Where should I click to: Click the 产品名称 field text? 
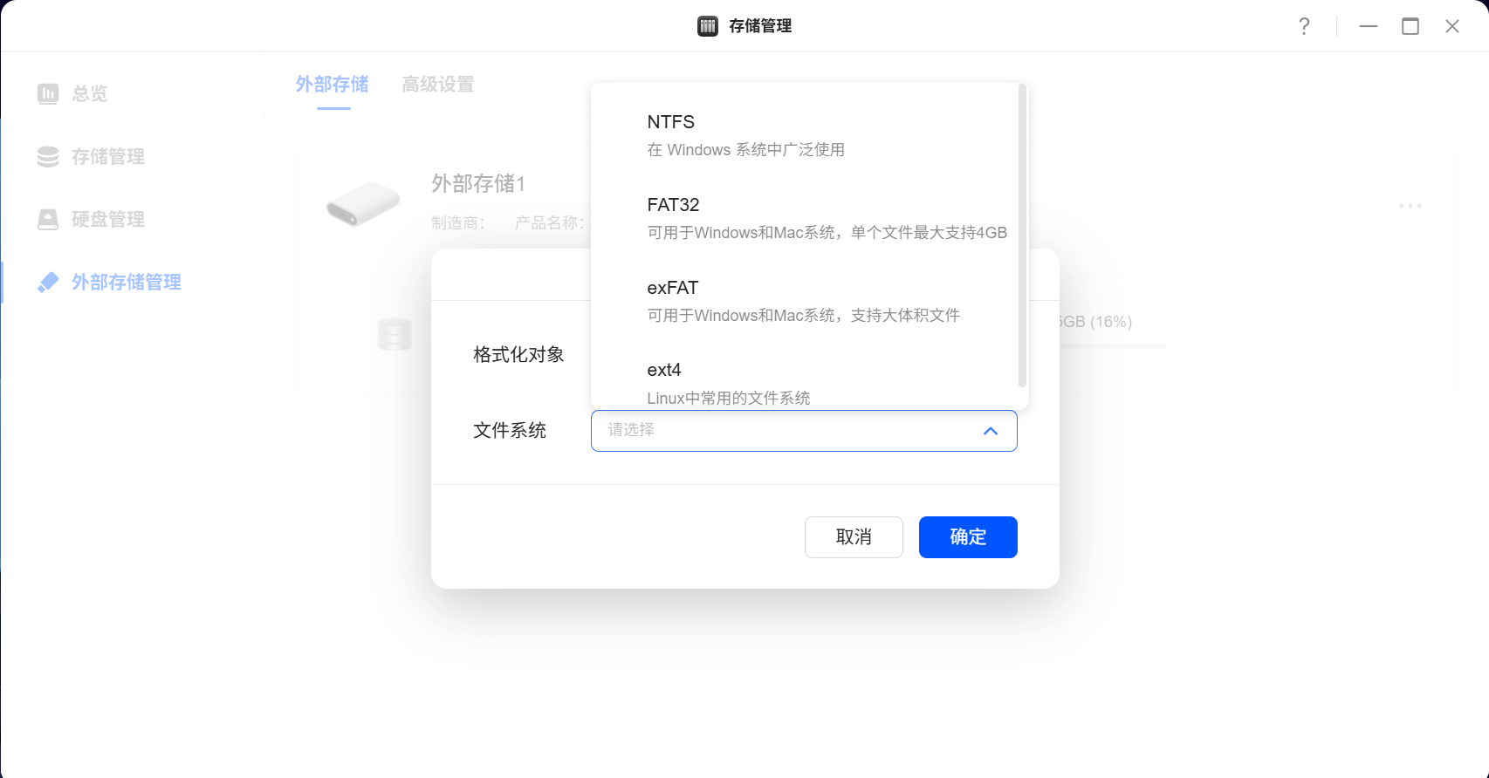tap(550, 223)
